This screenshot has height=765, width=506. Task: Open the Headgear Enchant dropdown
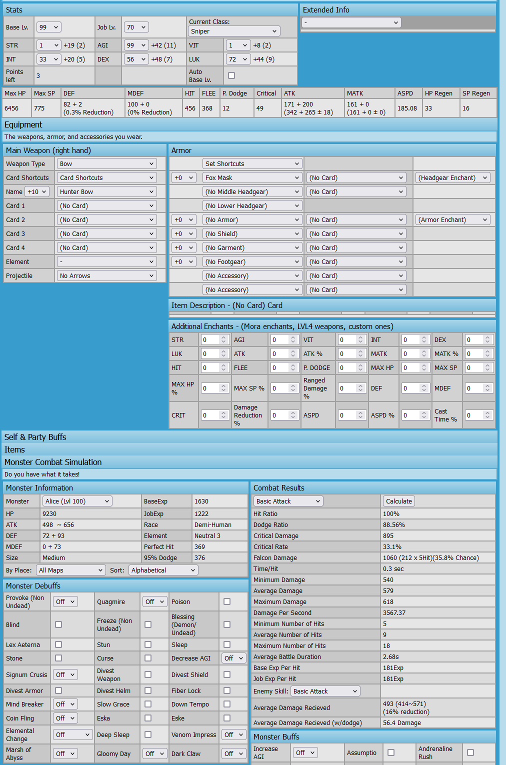point(453,178)
